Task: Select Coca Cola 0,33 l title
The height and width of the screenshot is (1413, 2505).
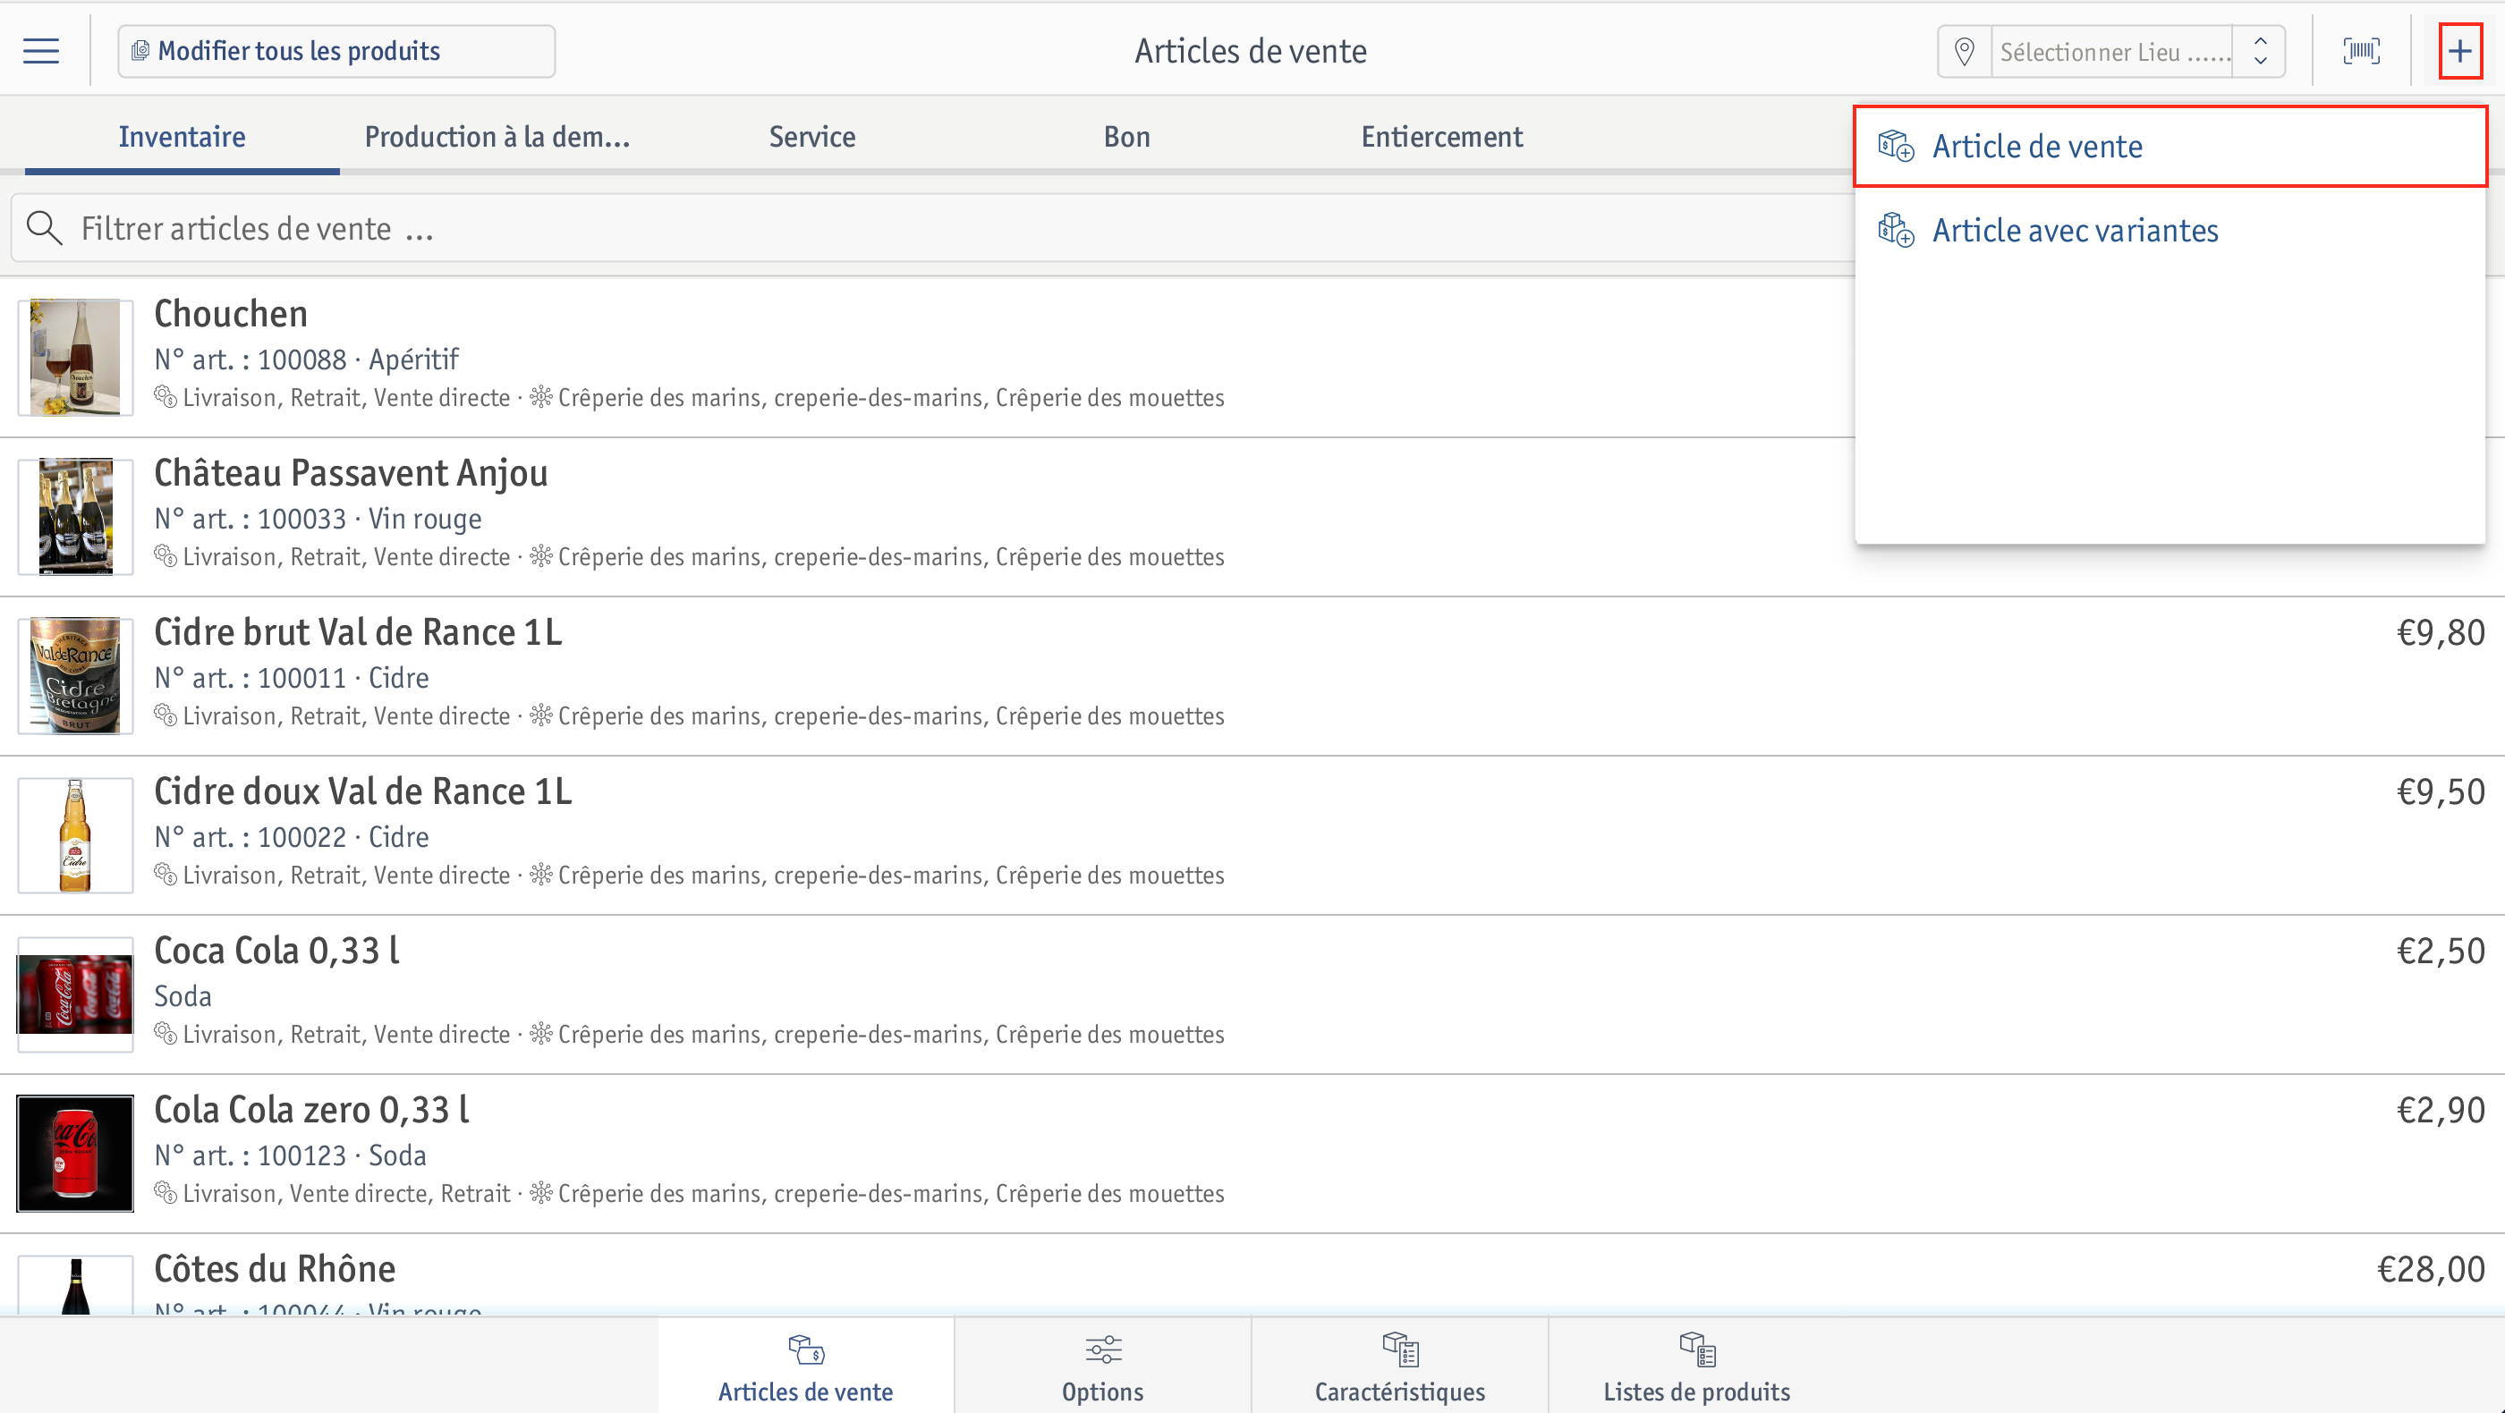Action: pos(277,952)
